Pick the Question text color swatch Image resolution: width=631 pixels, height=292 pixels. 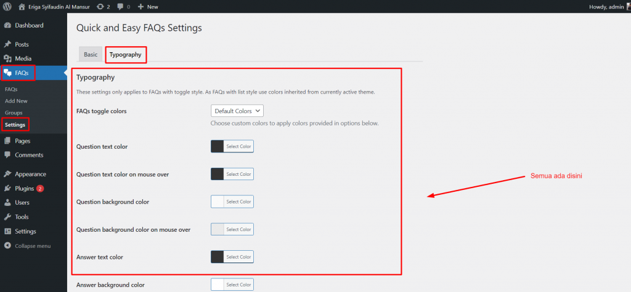pyautogui.click(x=218, y=146)
